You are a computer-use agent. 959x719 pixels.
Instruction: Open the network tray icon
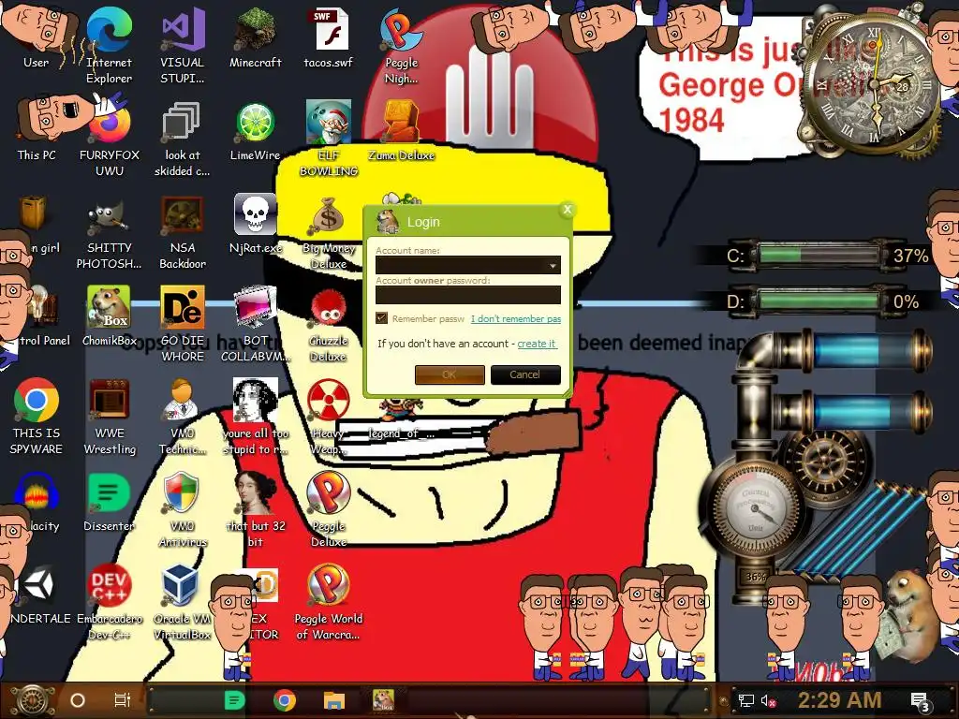click(x=745, y=700)
